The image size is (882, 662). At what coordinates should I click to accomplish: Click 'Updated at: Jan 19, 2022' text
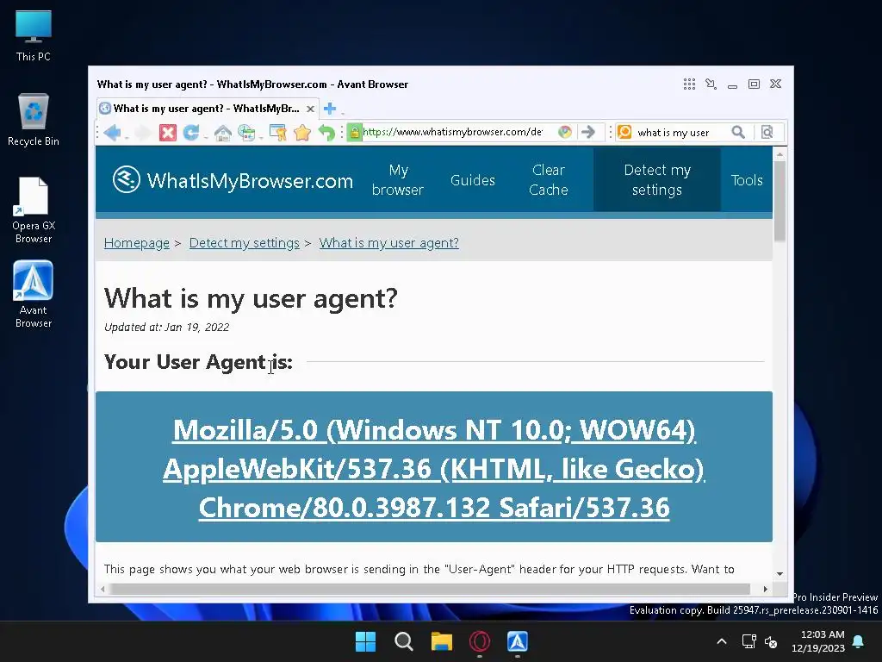166,327
